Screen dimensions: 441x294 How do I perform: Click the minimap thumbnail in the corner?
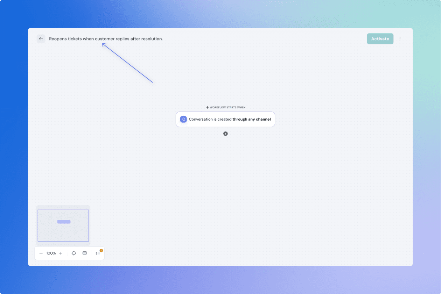tap(63, 225)
